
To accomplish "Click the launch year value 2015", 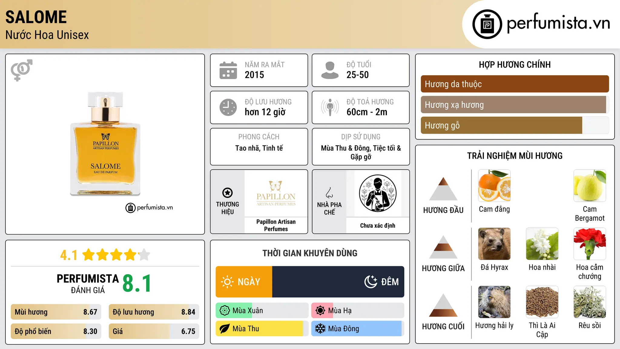I will [x=254, y=75].
